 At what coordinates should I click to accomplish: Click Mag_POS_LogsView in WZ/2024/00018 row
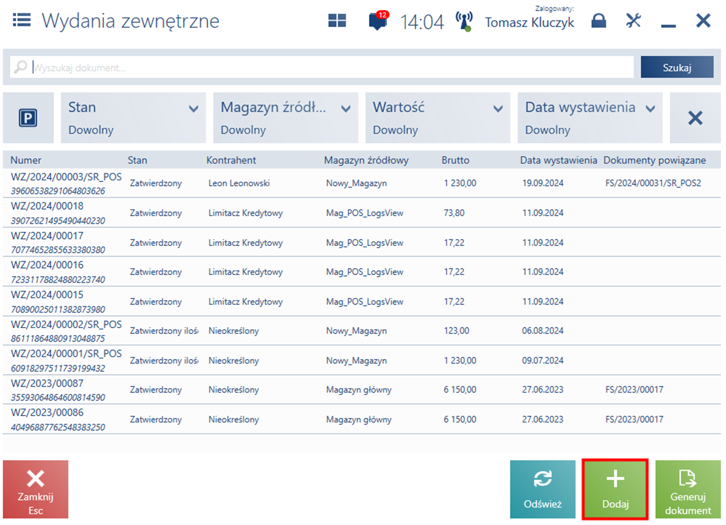(x=364, y=213)
